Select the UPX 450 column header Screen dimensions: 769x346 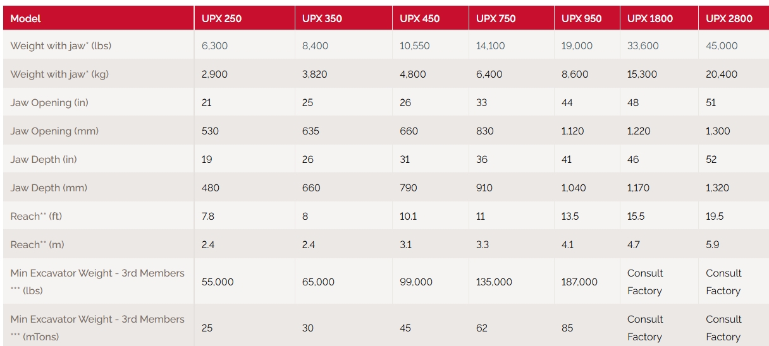click(x=419, y=18)
